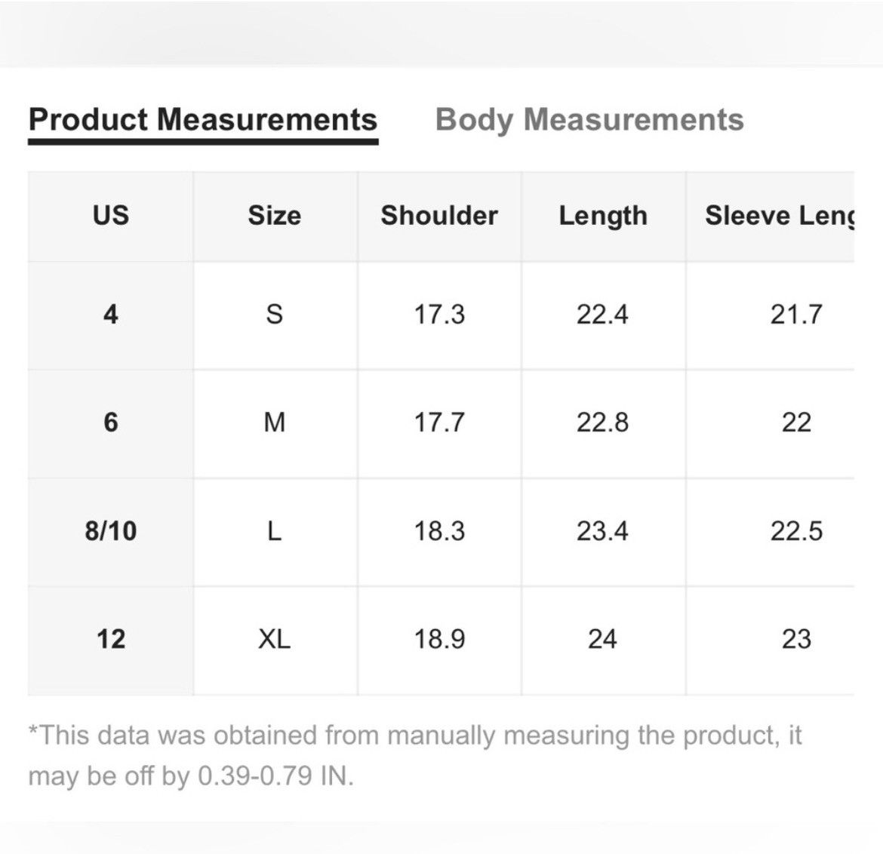Select the US size 4 row label
This screenshot has width=883, height=854.
111,315
